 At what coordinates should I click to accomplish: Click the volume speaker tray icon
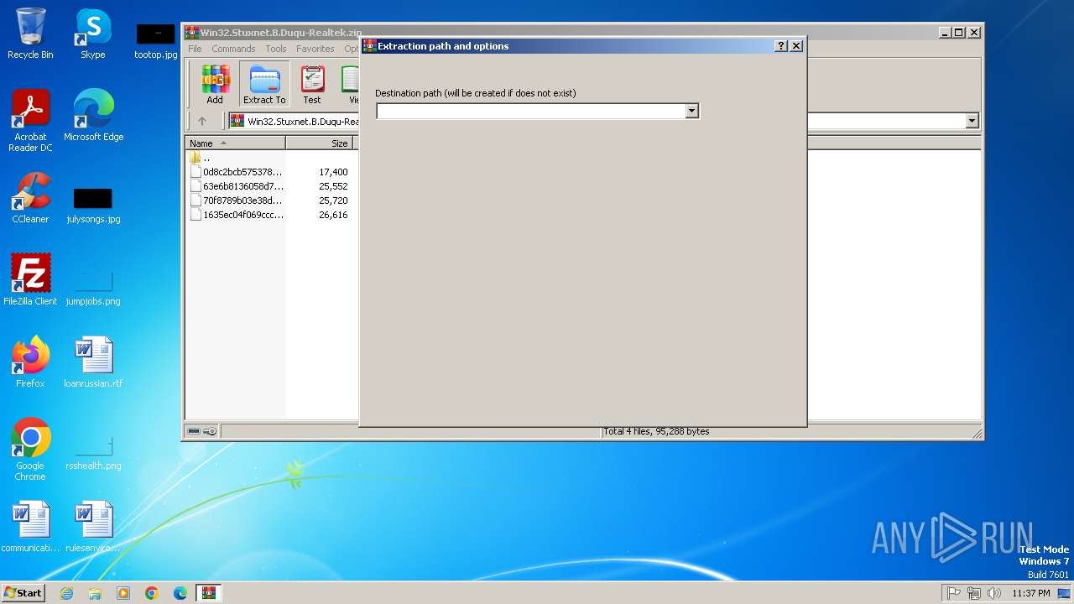point(994,593)
